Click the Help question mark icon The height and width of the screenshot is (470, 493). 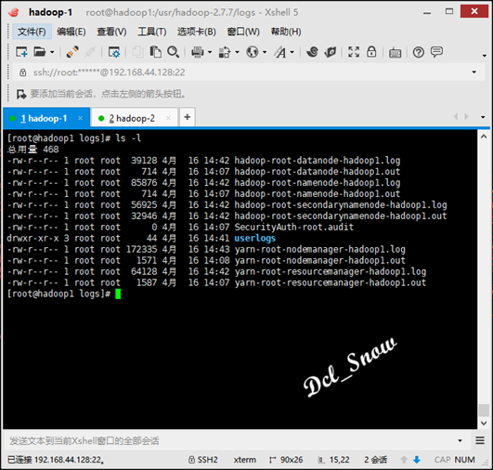(x=419, y=52)
